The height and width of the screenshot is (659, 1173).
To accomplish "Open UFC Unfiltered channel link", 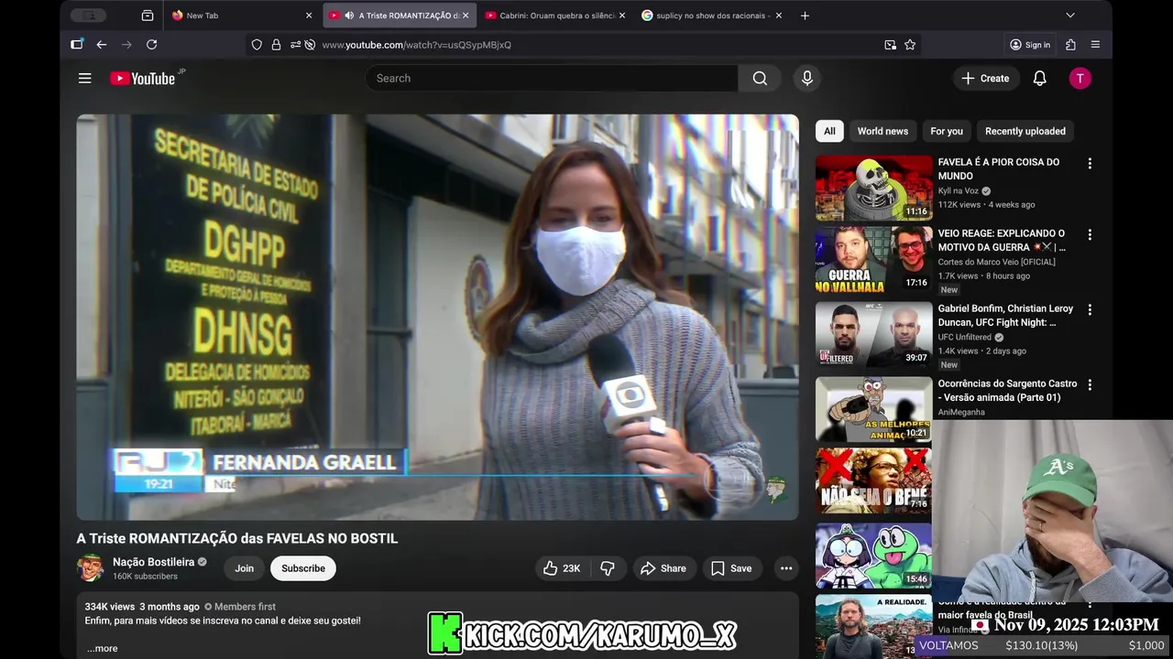I will 964,338.
